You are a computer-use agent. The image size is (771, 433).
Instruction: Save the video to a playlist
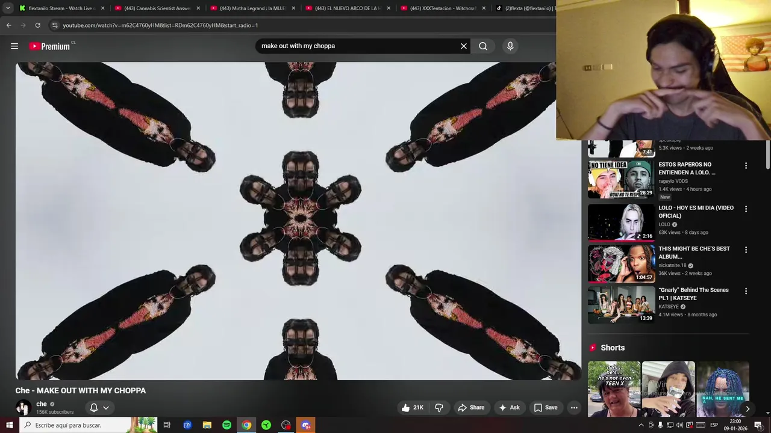click(546, 408)
